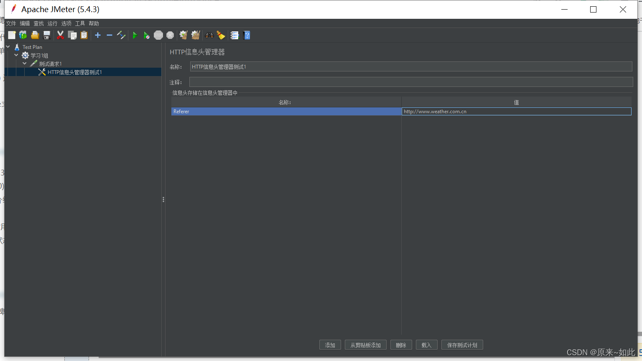The width and height of the screenshot is (642, 361).
Task: Select 学习1组 thread group in tree
Action: [x=39, y=56]
